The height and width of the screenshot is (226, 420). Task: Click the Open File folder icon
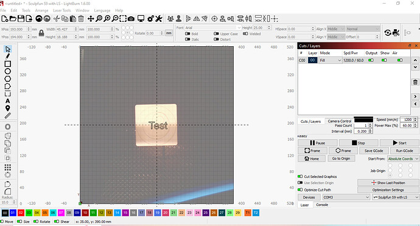13,18
